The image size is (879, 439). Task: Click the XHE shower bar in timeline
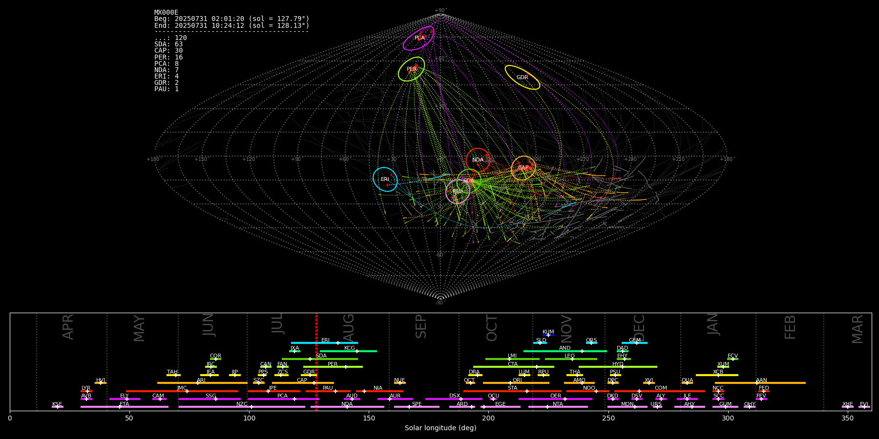(x=848, y=407)
